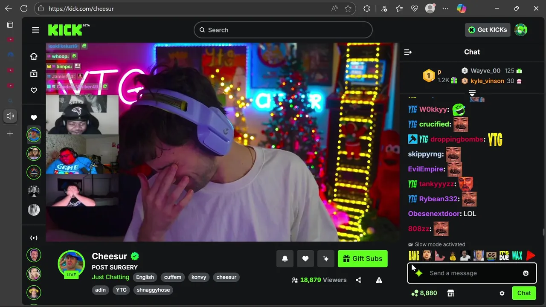Collapse the chat panel with arrow icon
Image resolution: width=546 pixels, height=307 pixels.
click(408, 52)
